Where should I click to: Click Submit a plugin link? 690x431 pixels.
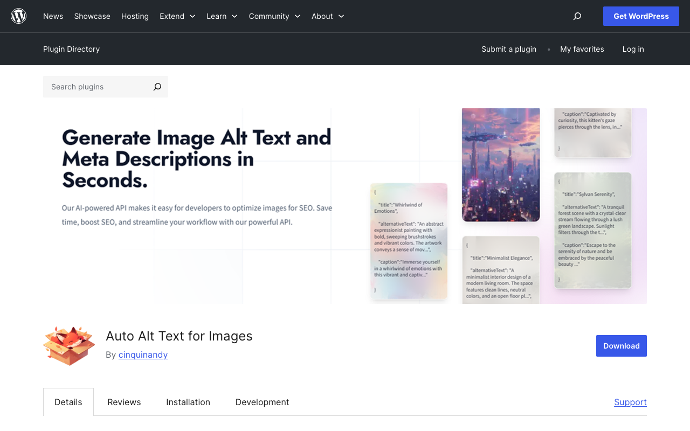(x=509, y=49)
